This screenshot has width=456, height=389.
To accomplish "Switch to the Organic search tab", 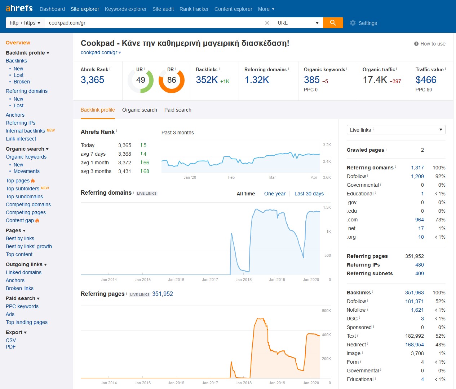I will (140, 110).
